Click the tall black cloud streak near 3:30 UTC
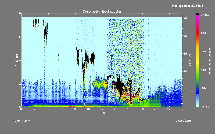Image resolution: width=215 pixels, height=134 pixels. [46, 32]
